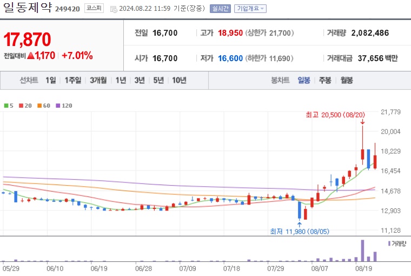Screen dimensions: 411x276
Task: Click the 실시간 realtime button
Action: click(220, 9)
